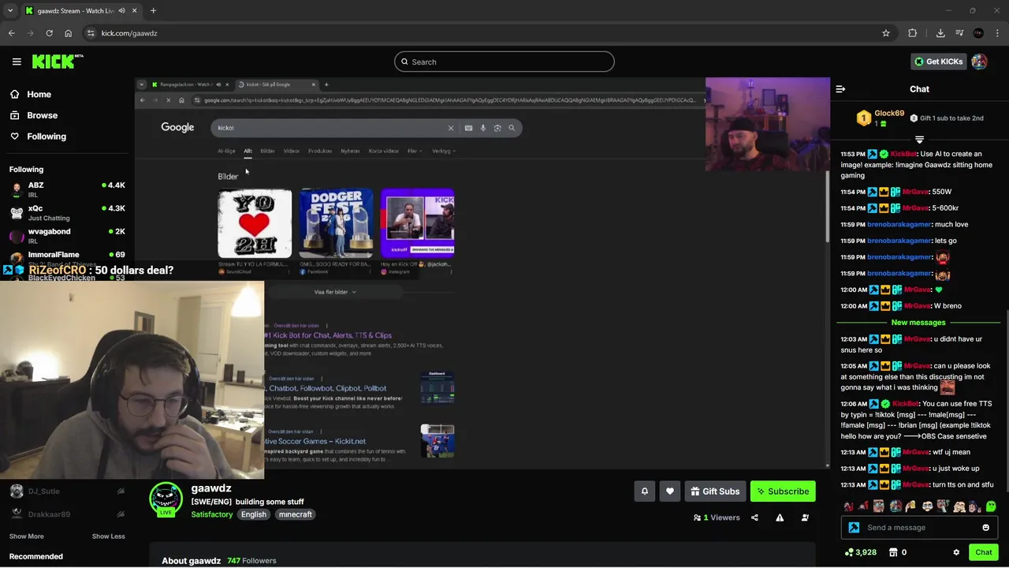Expand the gift leaderboard chevron
The height and width of the screenshot is (568, 1009).
click(919, 140)
